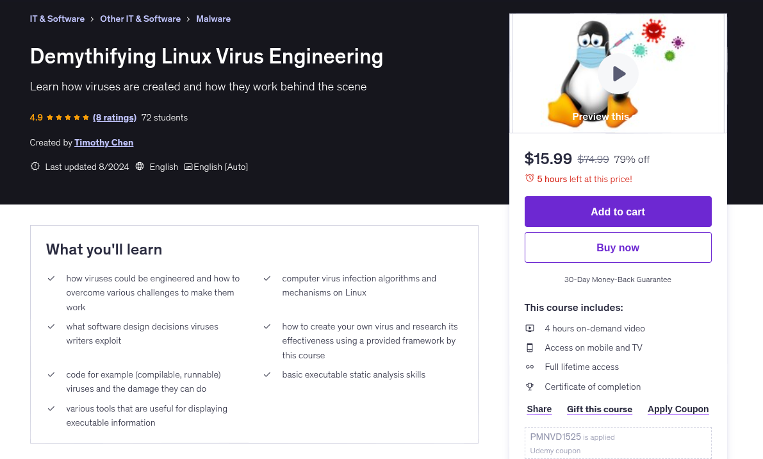
Task: Click checkmark beside 'how to create your own virus'
Action: point(267,326)
